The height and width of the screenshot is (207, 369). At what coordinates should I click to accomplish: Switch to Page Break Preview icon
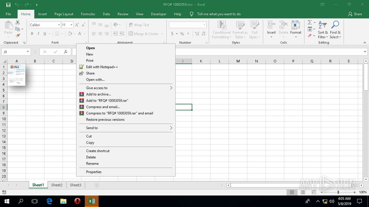314,192
